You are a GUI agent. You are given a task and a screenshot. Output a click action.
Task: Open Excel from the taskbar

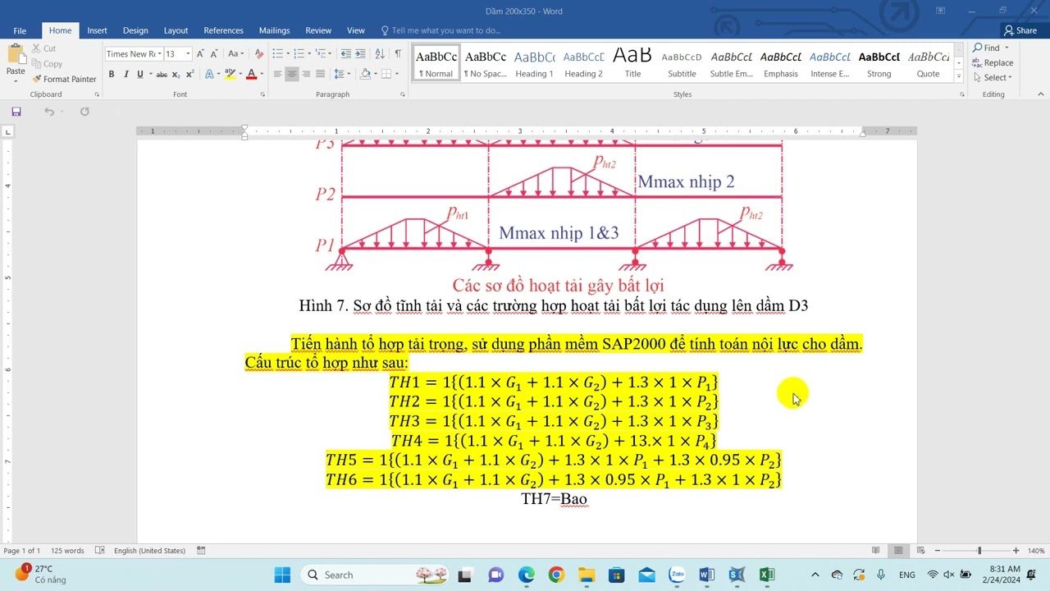pyautogui.click(x=767, y=575)
